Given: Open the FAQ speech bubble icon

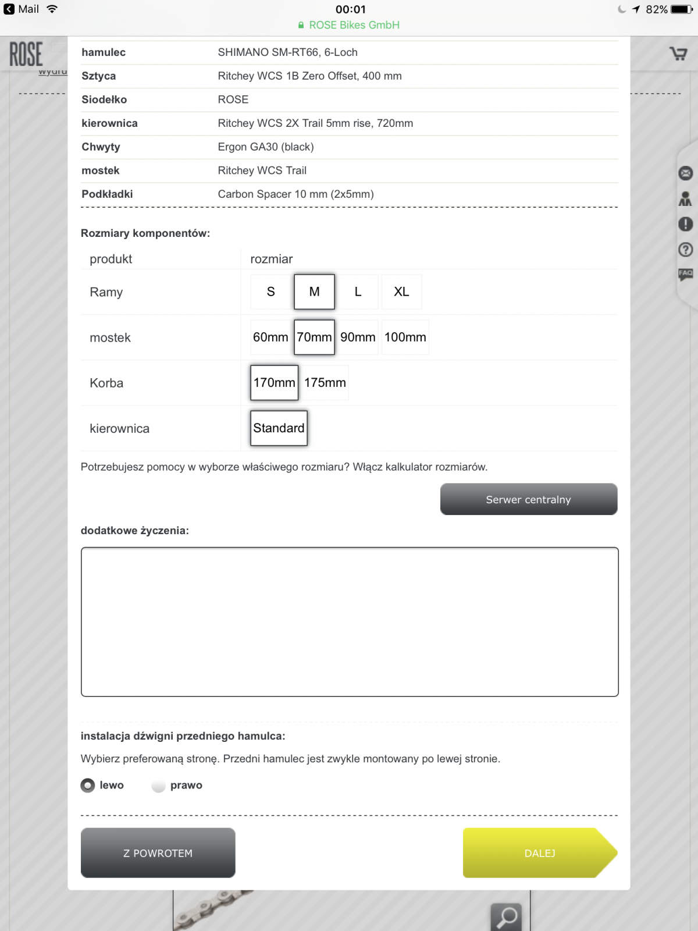Looking at the screenshot, I should tap(685, 274).
